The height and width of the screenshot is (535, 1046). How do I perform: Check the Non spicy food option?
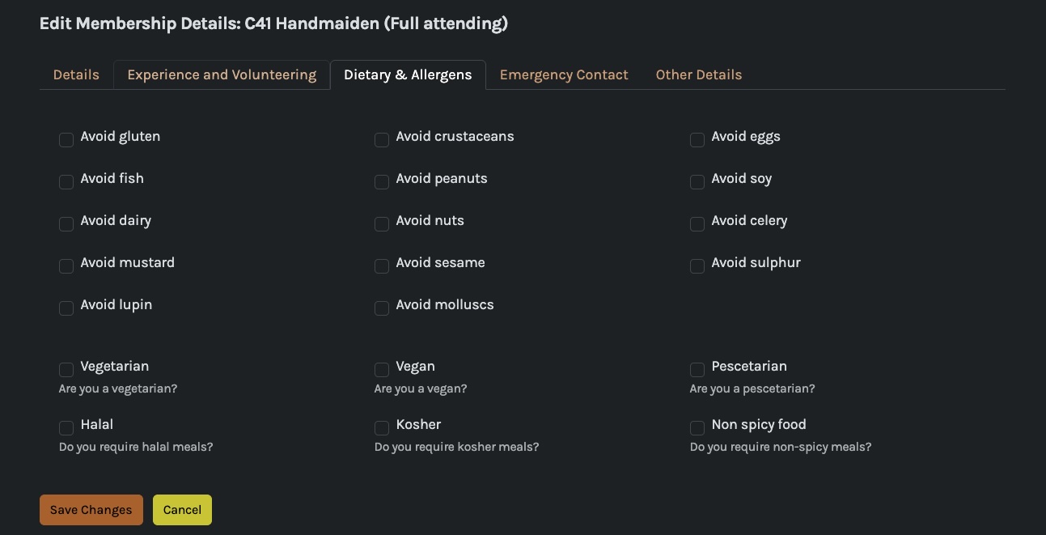pos(697,428)
